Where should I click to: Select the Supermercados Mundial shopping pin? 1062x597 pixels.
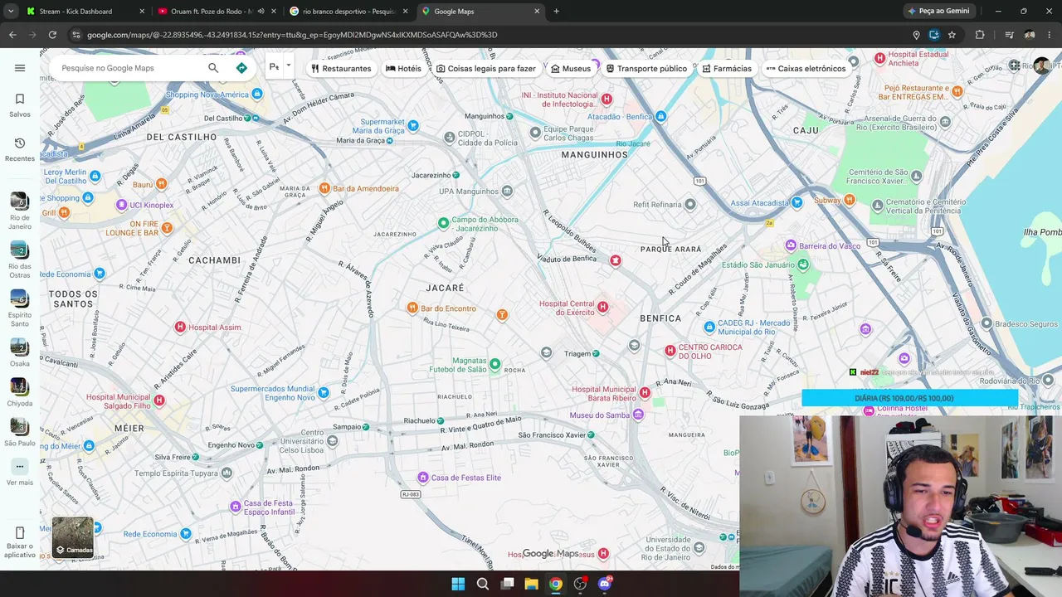pos(324,393)
